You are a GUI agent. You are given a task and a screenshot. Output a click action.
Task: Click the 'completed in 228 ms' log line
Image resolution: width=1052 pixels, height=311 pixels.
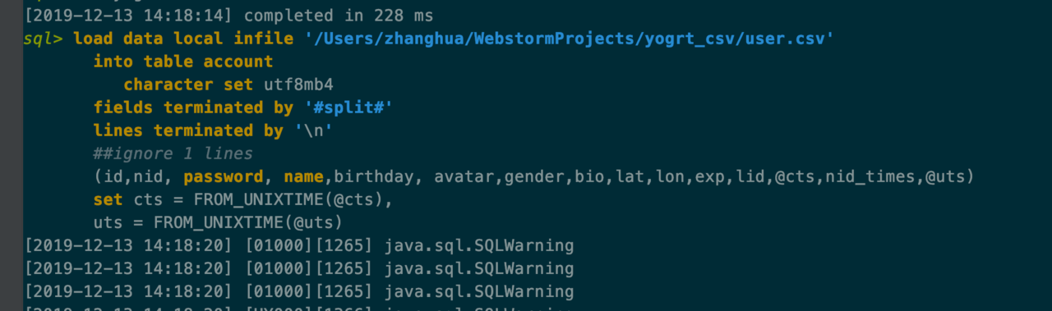tap(339, 15)
